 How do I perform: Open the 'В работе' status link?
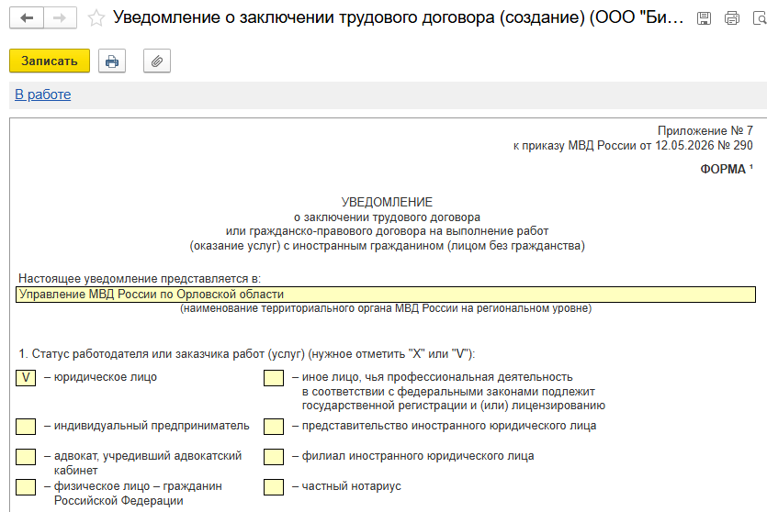point(43,95)
